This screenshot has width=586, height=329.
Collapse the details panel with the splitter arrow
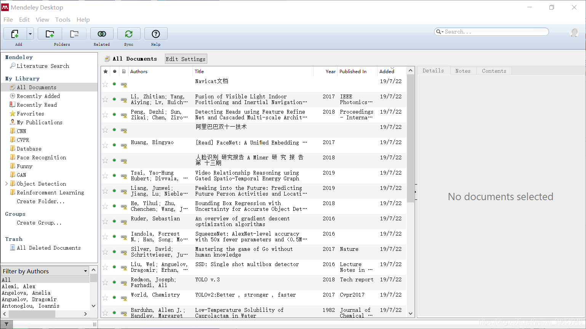[x=415, y=192]
